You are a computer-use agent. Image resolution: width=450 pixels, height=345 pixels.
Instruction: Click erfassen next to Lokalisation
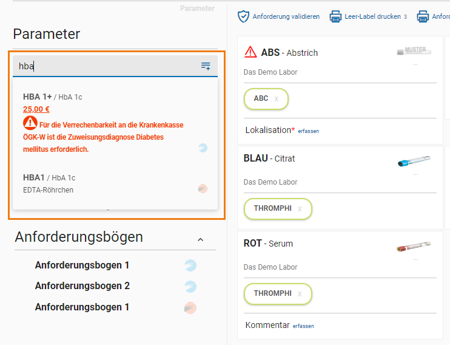point(308,131)
